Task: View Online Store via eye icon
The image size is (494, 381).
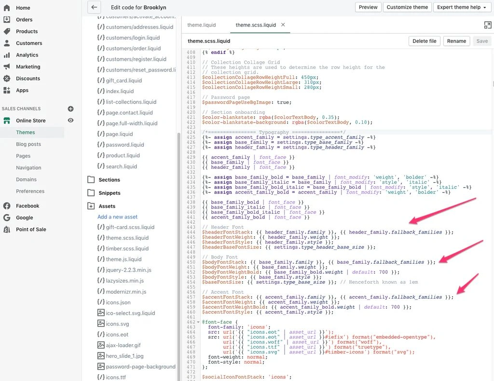Action: (x=70, y=121)
